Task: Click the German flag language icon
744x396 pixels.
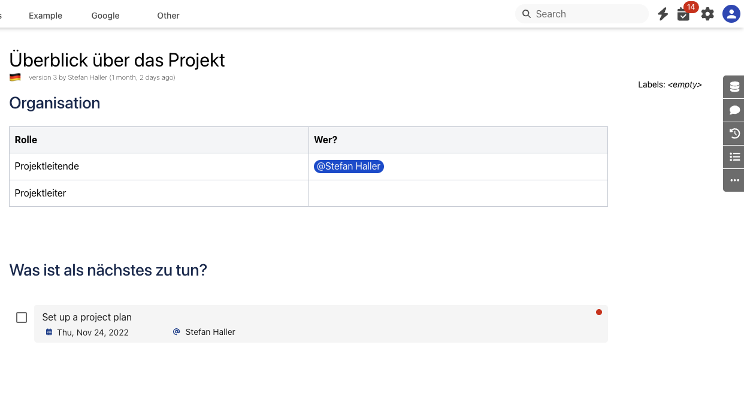Action: [x=15, y=77]
